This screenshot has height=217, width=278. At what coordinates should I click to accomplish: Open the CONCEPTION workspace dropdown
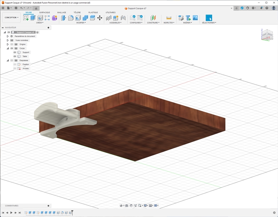[11, 17]
